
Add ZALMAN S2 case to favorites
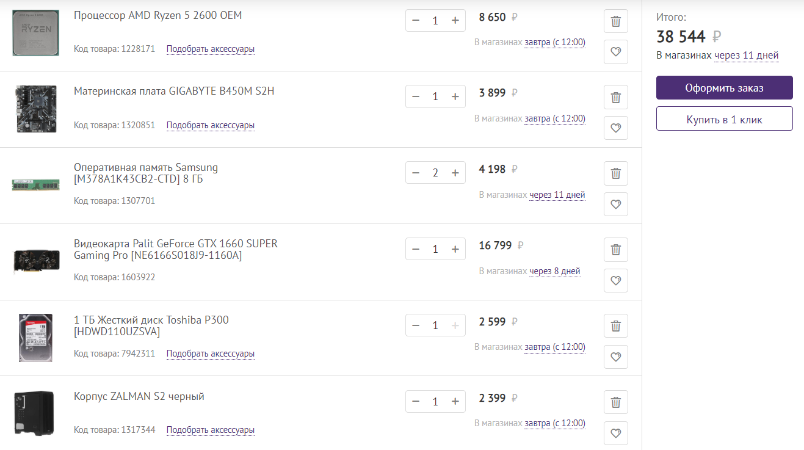coord(615,433)
